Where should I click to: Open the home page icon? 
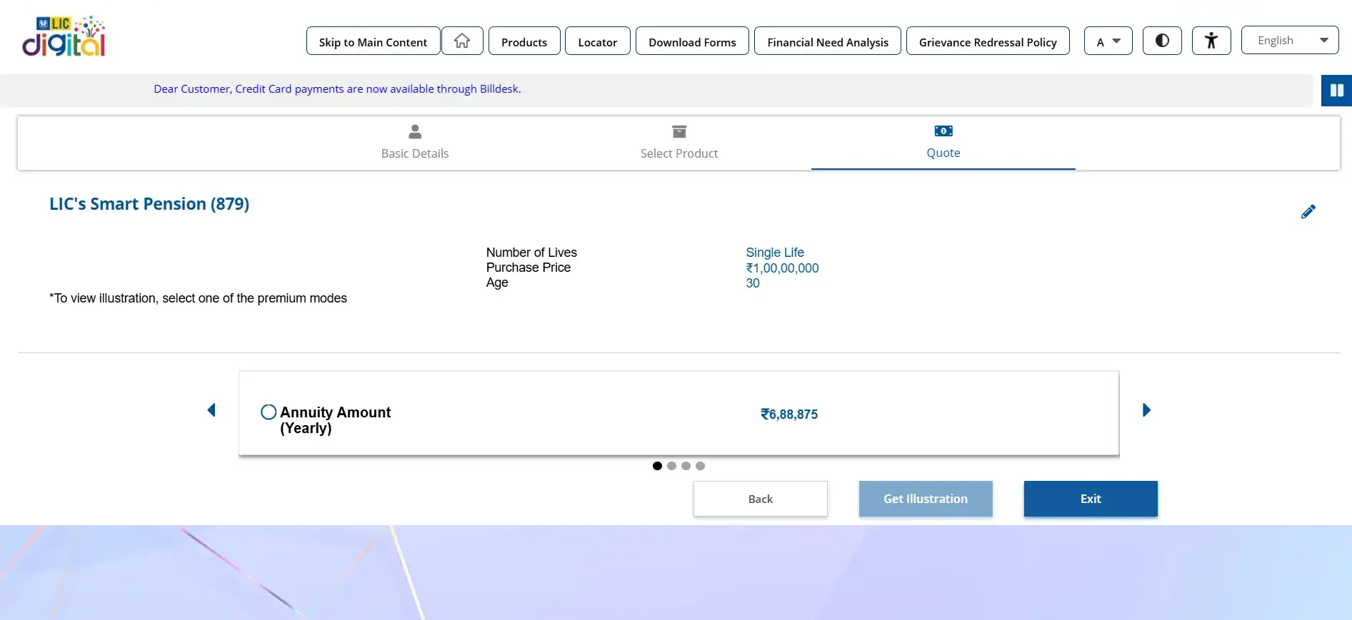coord(462,41)
